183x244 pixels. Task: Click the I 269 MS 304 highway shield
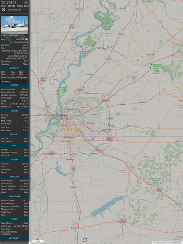pos(109,139)
